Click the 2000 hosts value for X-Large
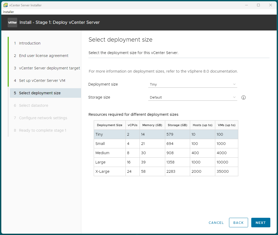Screen dimensions: 278x235 coord(196,171)
